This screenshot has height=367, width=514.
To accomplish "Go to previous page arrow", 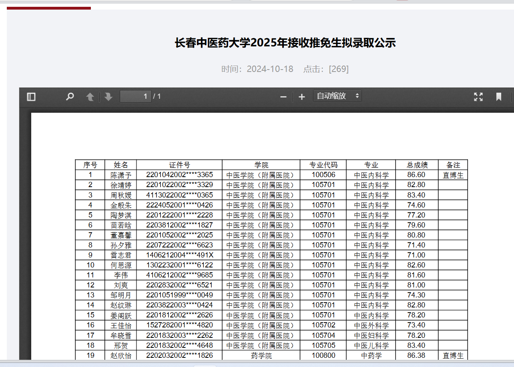I will 90,97.
